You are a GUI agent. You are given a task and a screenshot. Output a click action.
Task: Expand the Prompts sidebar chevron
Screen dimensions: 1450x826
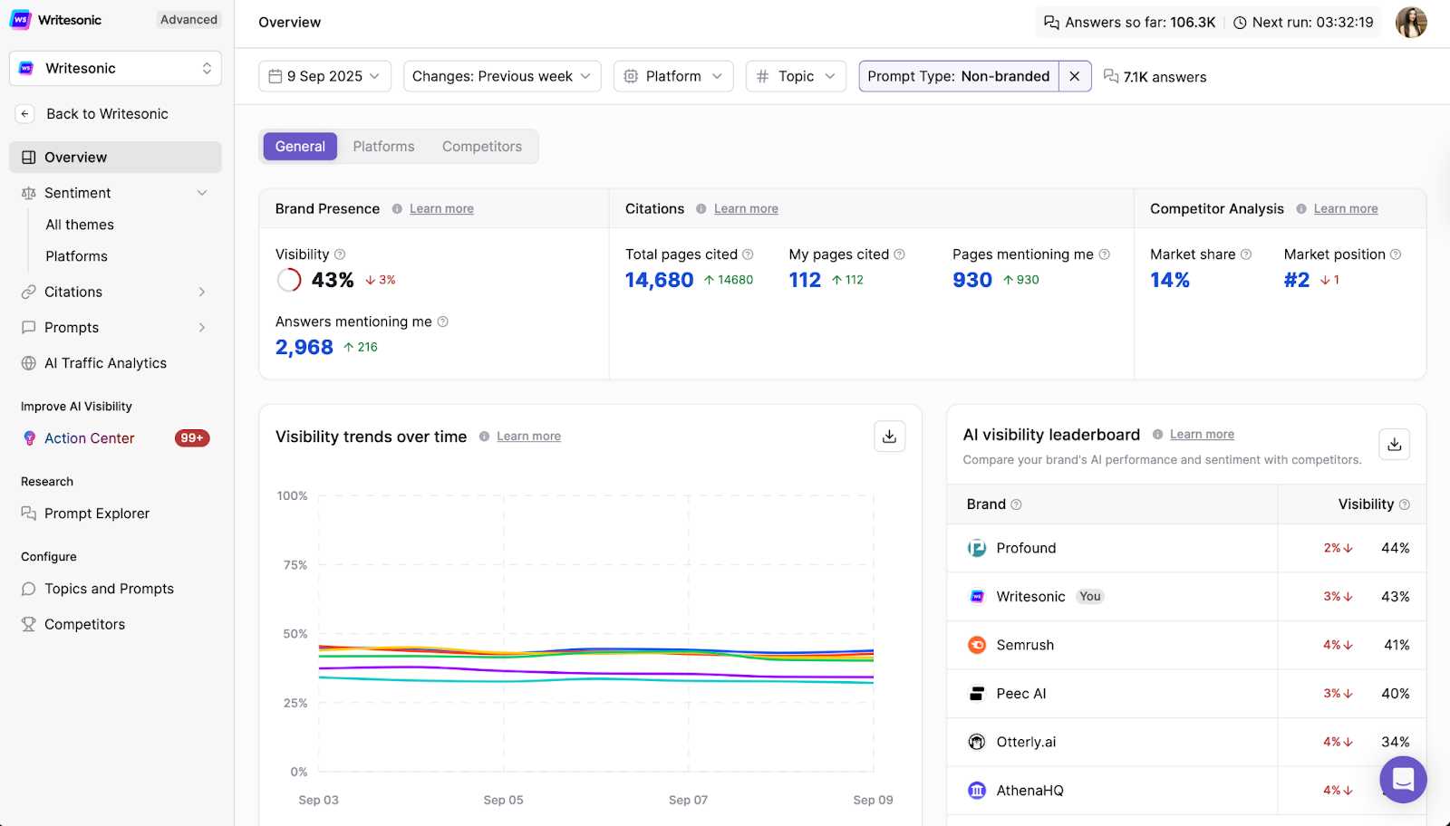202,328
